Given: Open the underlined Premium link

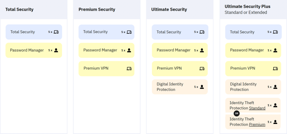Looking at the screenshot, I should click(257, 124).
